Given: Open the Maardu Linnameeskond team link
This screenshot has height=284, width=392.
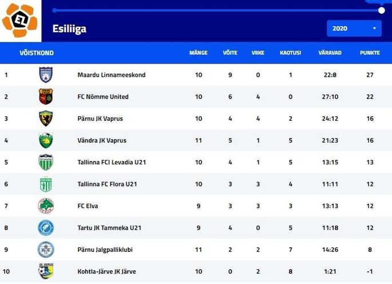Looking at the screenshot, I should tap(112, 75).
